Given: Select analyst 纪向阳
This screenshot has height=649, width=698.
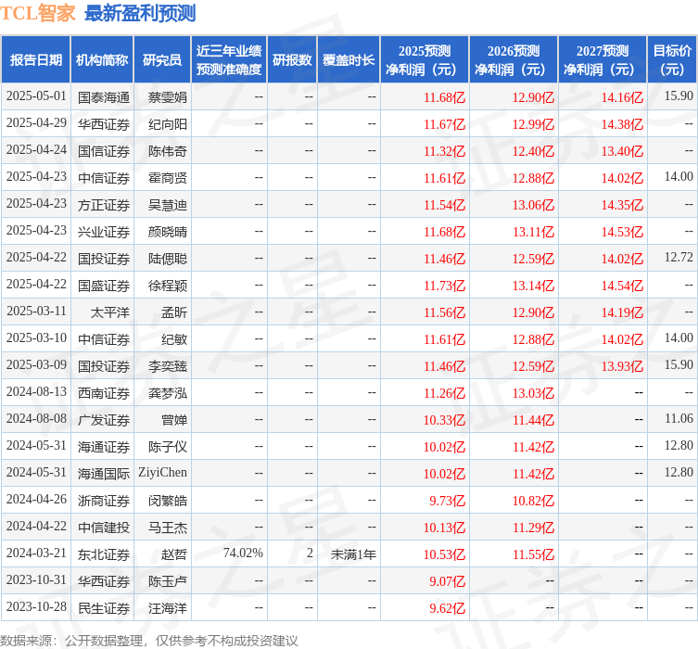Looking at the screenshot, I should 168,124.
